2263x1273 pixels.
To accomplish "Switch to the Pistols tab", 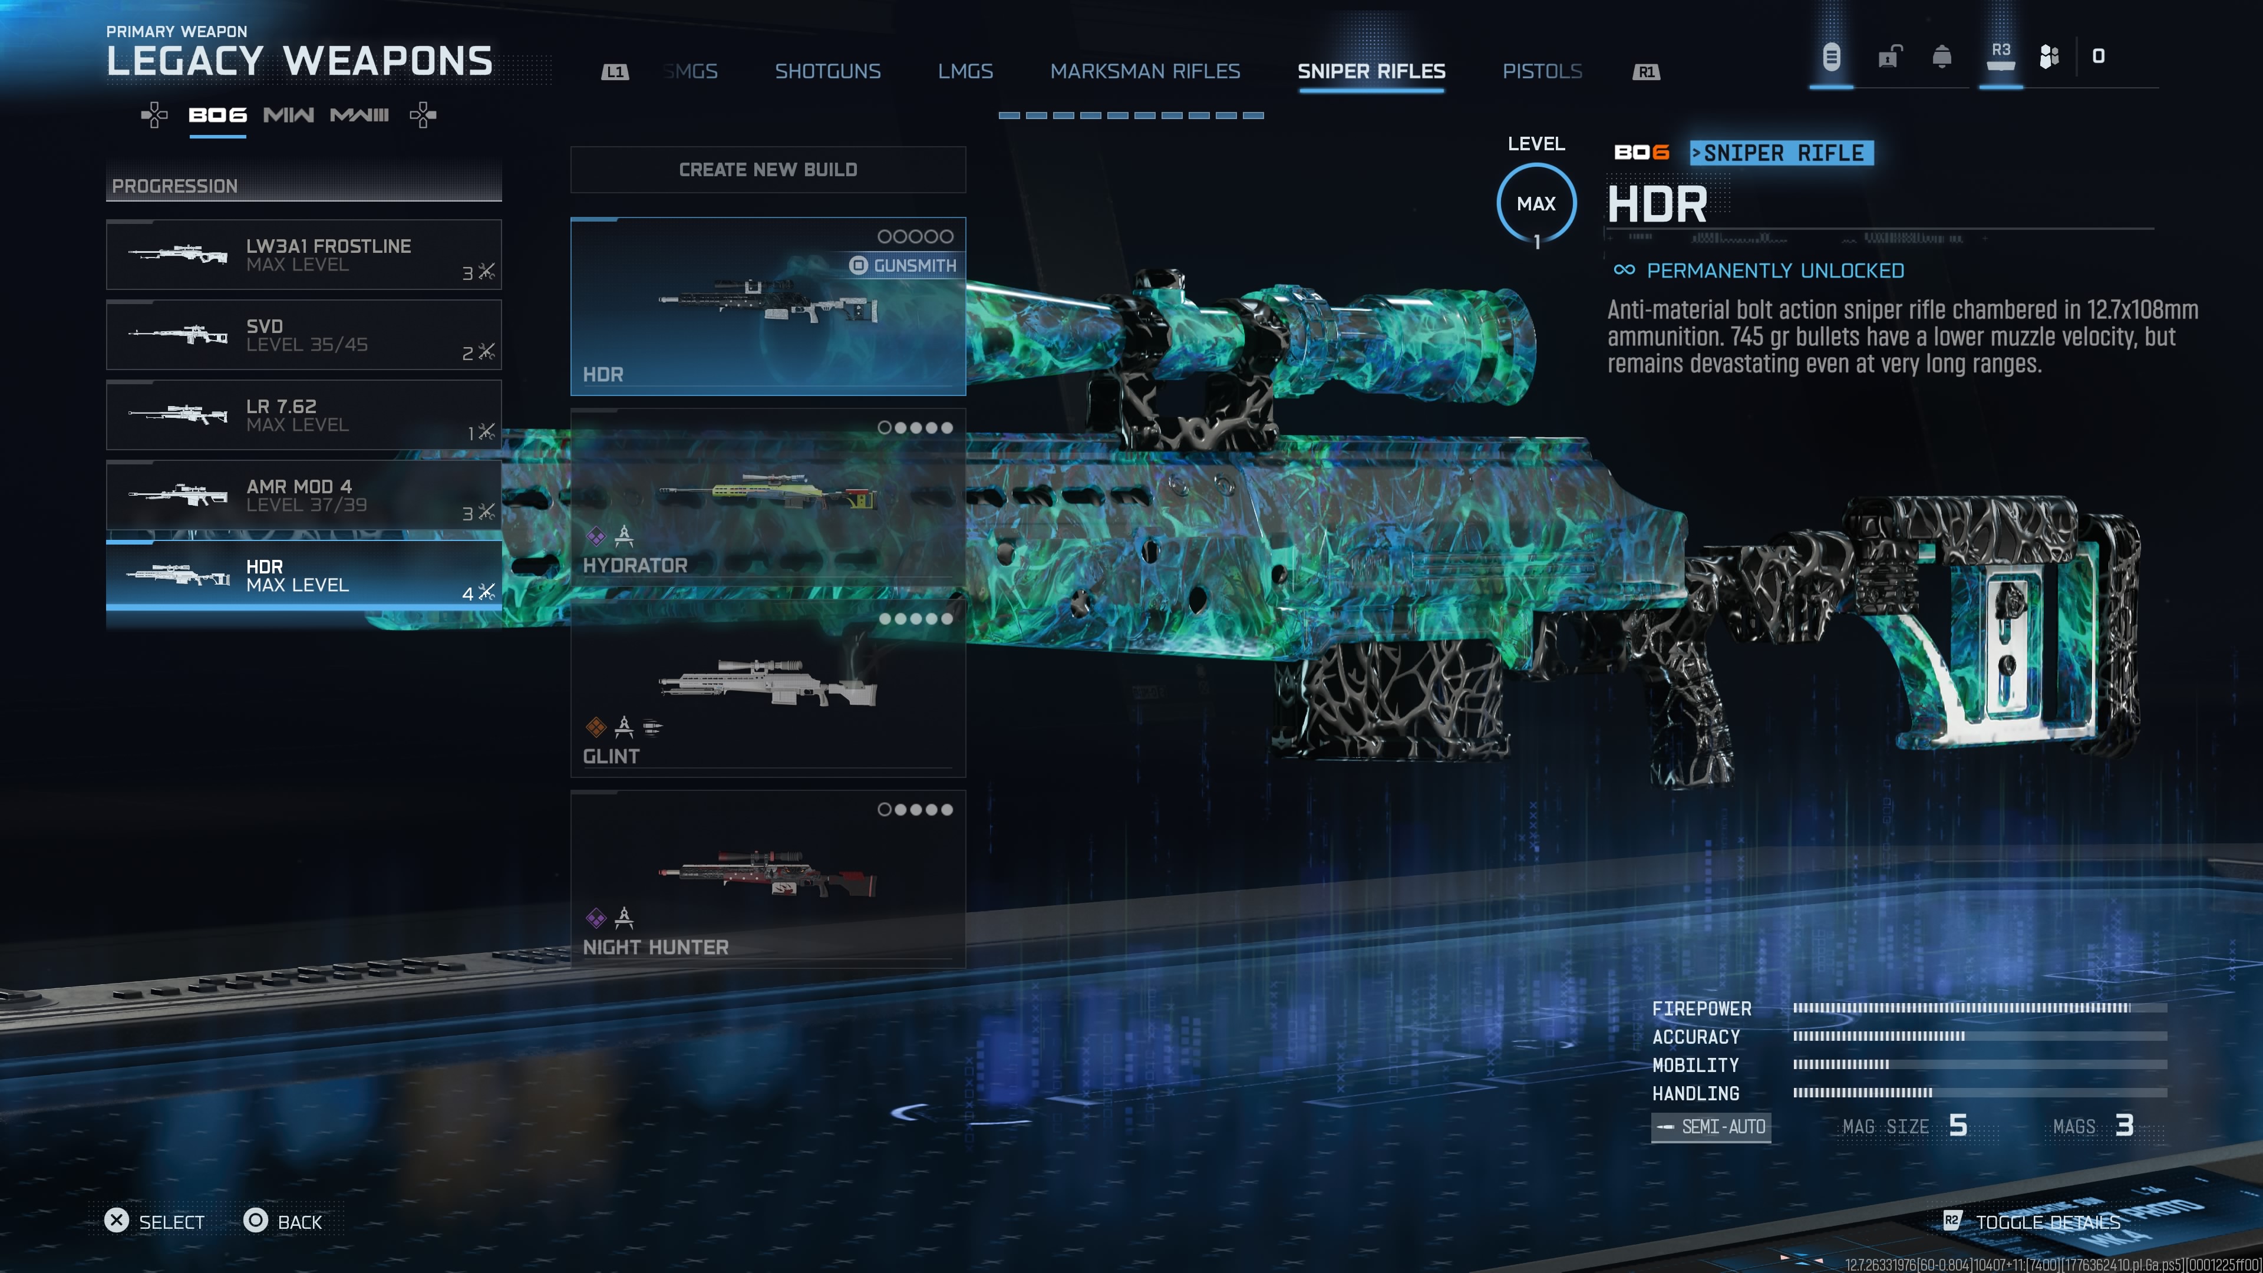I will 1543,71.
